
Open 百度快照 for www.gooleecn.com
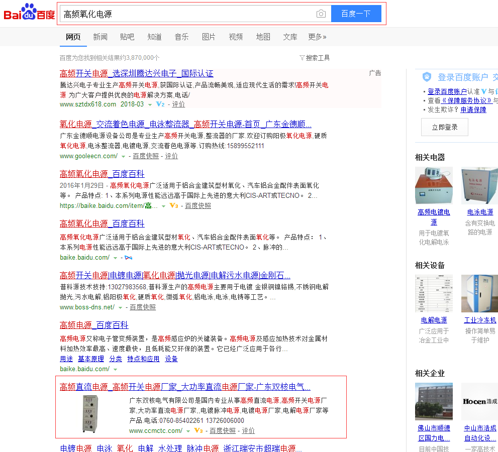point(145,156)
